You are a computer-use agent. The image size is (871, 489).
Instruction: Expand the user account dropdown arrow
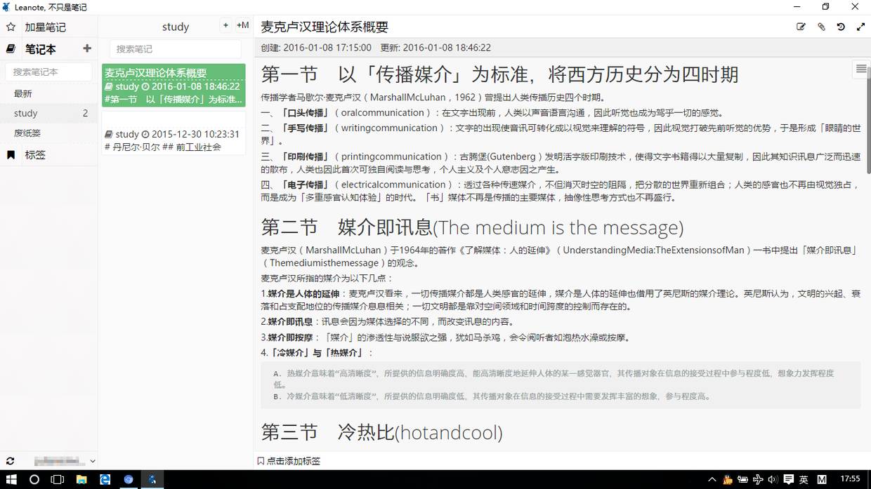[x=92, y=461]
